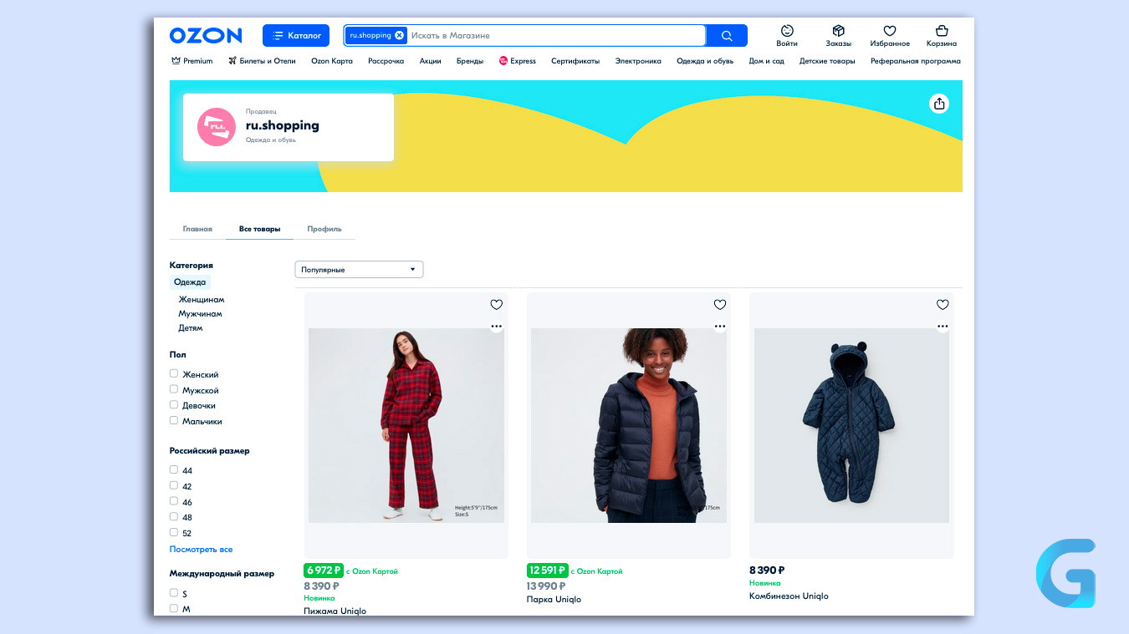1129x634 pixels.
Task: Open the Дом и сад link
Action: [x=767, y=61]
